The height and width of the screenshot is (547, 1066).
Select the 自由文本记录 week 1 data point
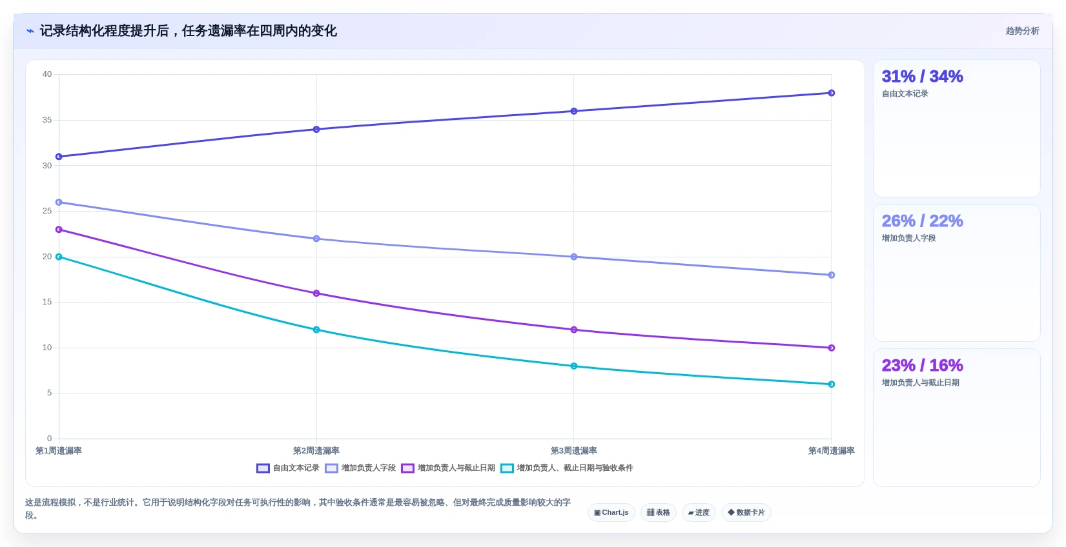point(59,157)
